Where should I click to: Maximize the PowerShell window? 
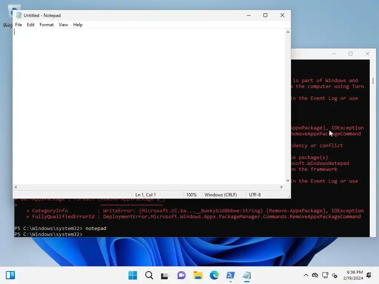pyautogui.click(x=351, y=54)
